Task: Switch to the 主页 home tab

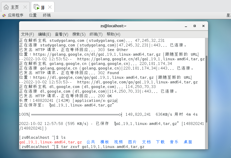Action: click(15, 7)
